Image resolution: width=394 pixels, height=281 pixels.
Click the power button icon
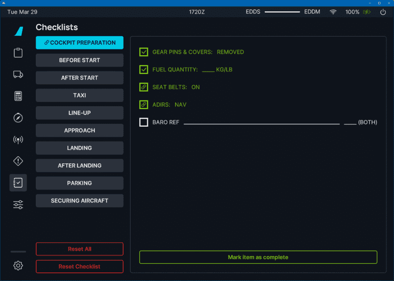pyautogui.click(x=383, y=12)
